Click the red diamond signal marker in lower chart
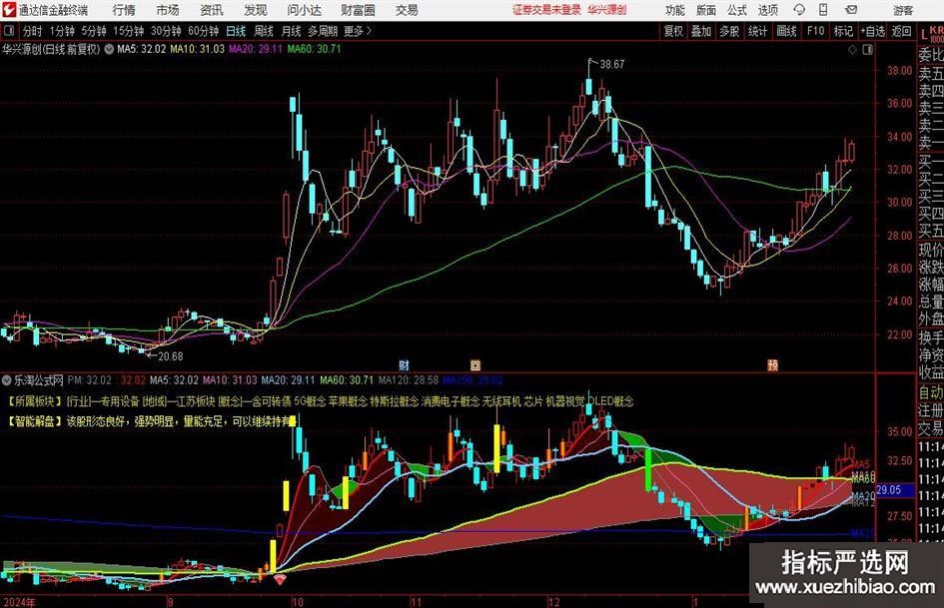 pyautogui.click(x=279, y=578)
